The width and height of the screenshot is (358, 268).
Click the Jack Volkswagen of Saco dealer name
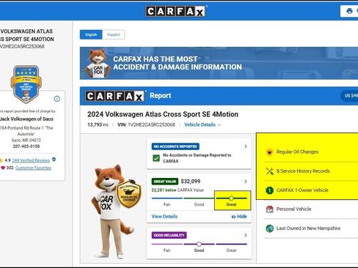(26, 119)
